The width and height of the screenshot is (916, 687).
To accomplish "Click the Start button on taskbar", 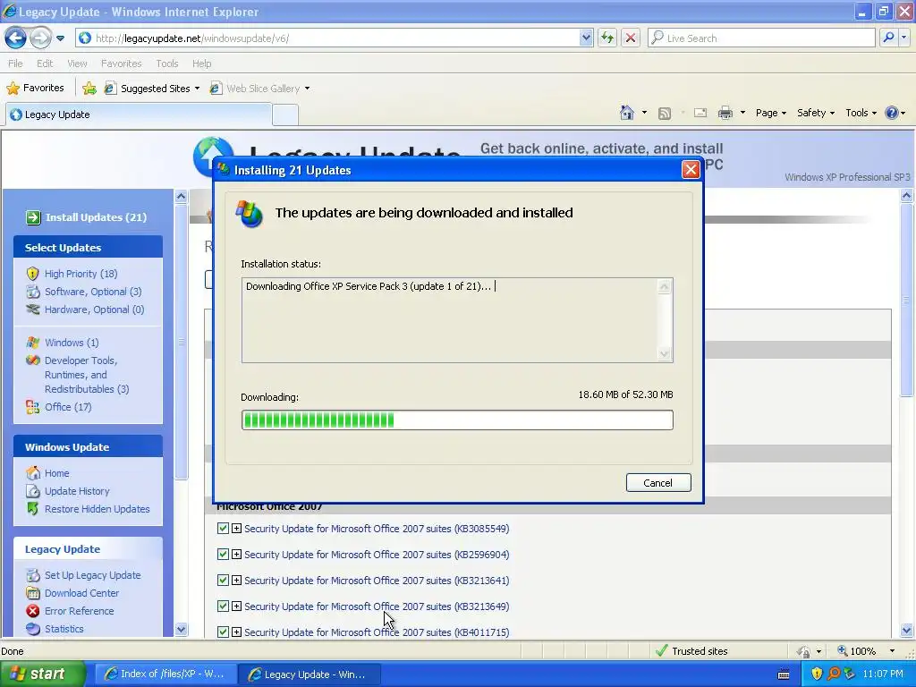I will [42, 674].
